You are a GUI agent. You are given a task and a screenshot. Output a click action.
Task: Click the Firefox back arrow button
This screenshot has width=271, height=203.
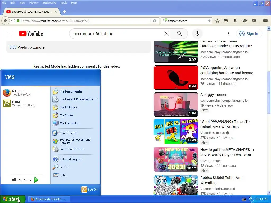(x=6, y=21)
